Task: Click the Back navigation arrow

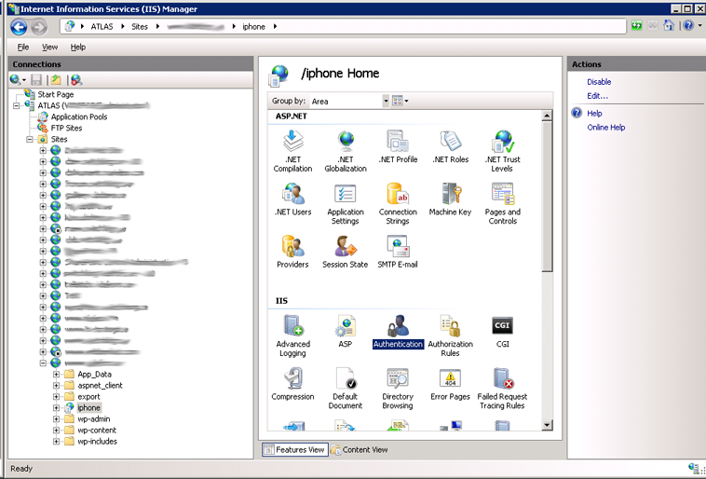Action: click(19, 27)
